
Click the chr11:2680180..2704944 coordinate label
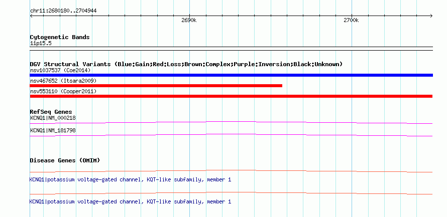pos(63,11)
